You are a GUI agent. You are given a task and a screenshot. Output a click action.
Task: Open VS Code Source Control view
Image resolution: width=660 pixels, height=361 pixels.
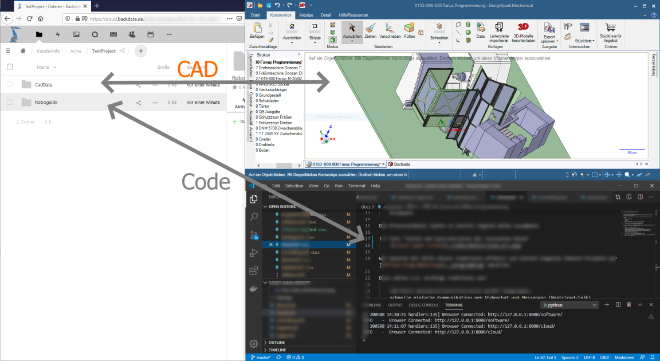click(x=253, y=235)
